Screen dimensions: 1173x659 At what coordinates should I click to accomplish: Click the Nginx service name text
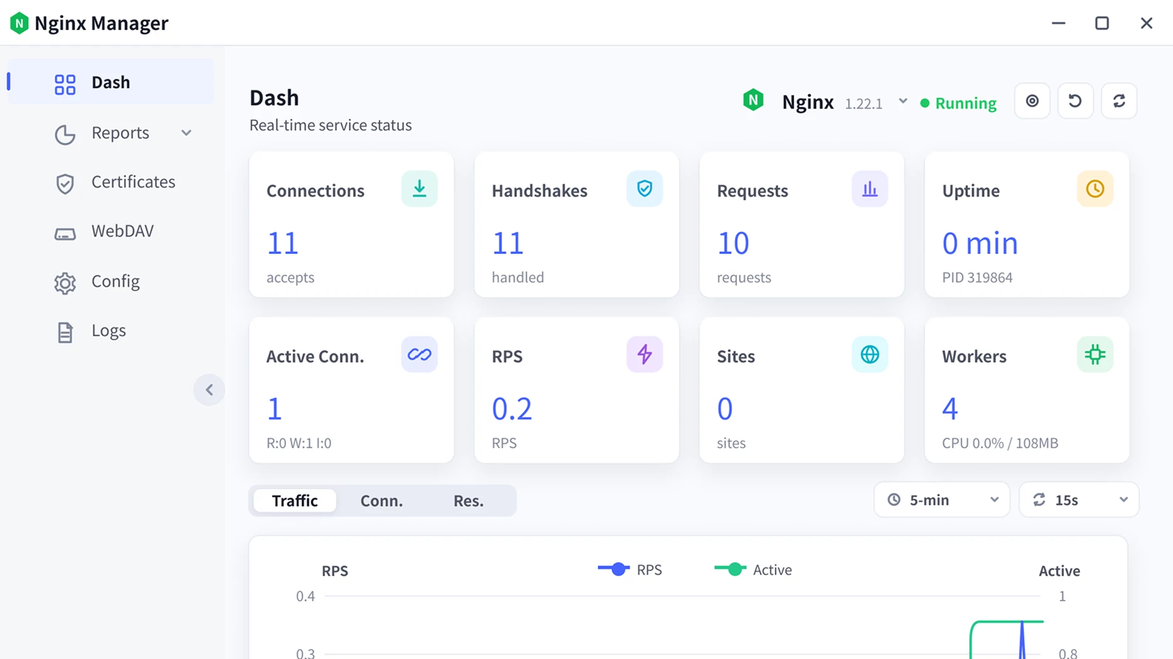click(x=808, y=102)
